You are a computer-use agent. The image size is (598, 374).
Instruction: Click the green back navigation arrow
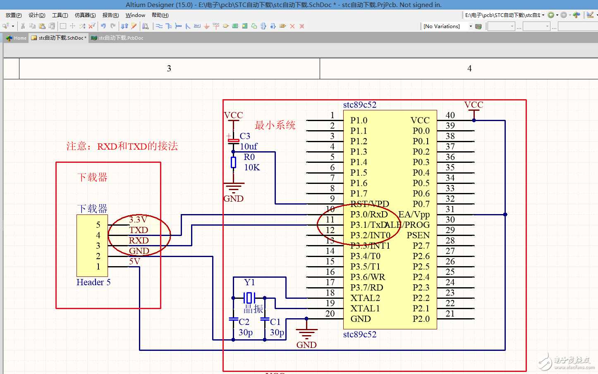pos(550,15)
